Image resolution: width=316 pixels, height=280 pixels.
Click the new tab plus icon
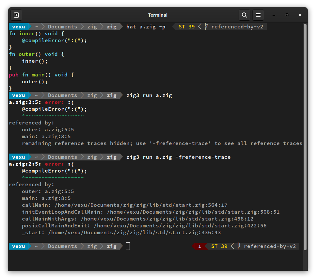[x=16, y=15]
